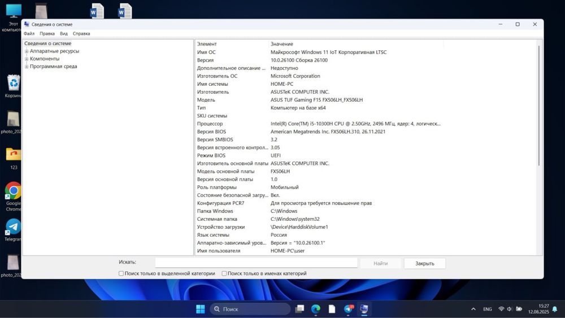Click the System Information title bar icon
565x318 pixels.
click(x=27, y=24)
